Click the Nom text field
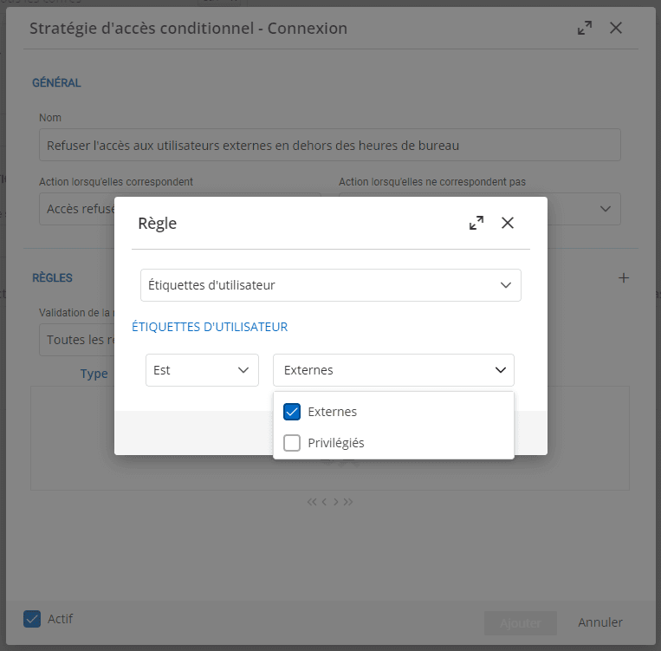The width and height of the screenshot is (661, 651). click(x=329, y=145)
